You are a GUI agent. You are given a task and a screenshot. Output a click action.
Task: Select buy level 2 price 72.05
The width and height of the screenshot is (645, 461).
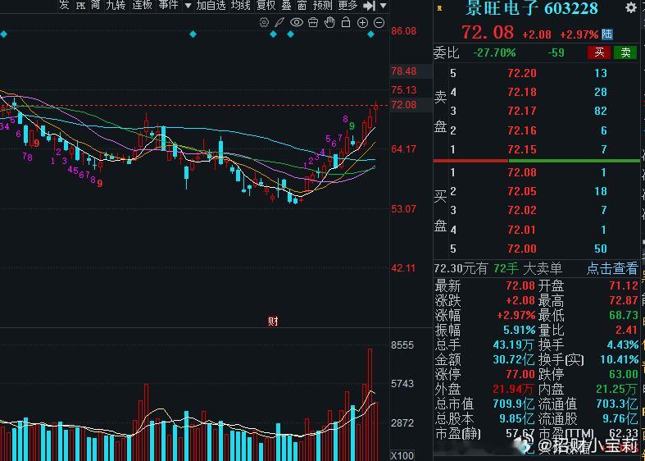[x=522, y=191]
